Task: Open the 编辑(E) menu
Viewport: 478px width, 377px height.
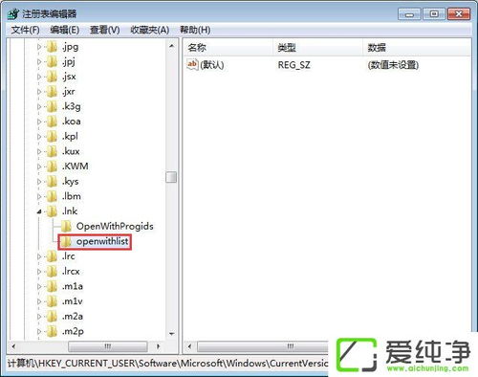Action: click(x=65, y=30)
